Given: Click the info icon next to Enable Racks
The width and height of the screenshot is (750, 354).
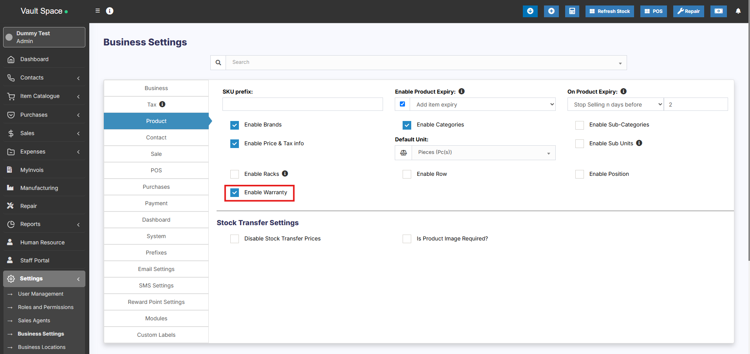Looking at the screenshot, I should coord(285,173).
